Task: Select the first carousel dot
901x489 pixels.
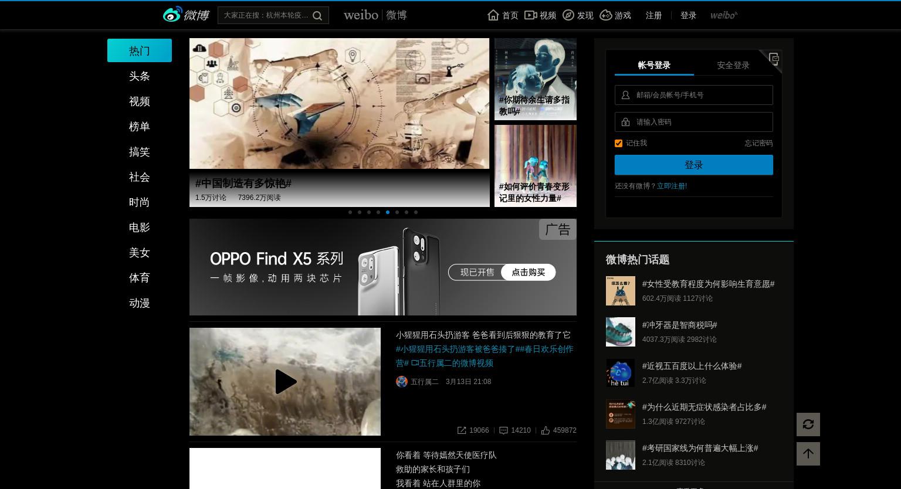Action: coord(350,212)
